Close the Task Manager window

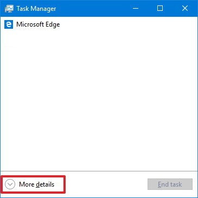tap(185, 8)
